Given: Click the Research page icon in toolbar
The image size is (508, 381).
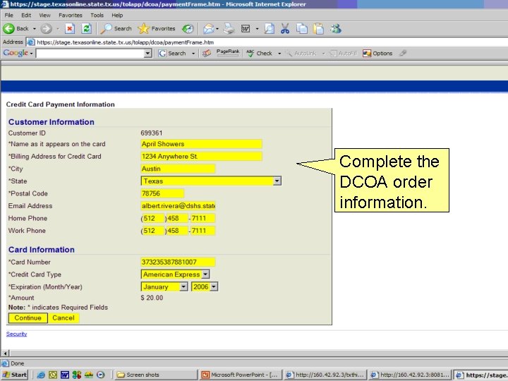Looking at the screenshot, I should (270, 28).
